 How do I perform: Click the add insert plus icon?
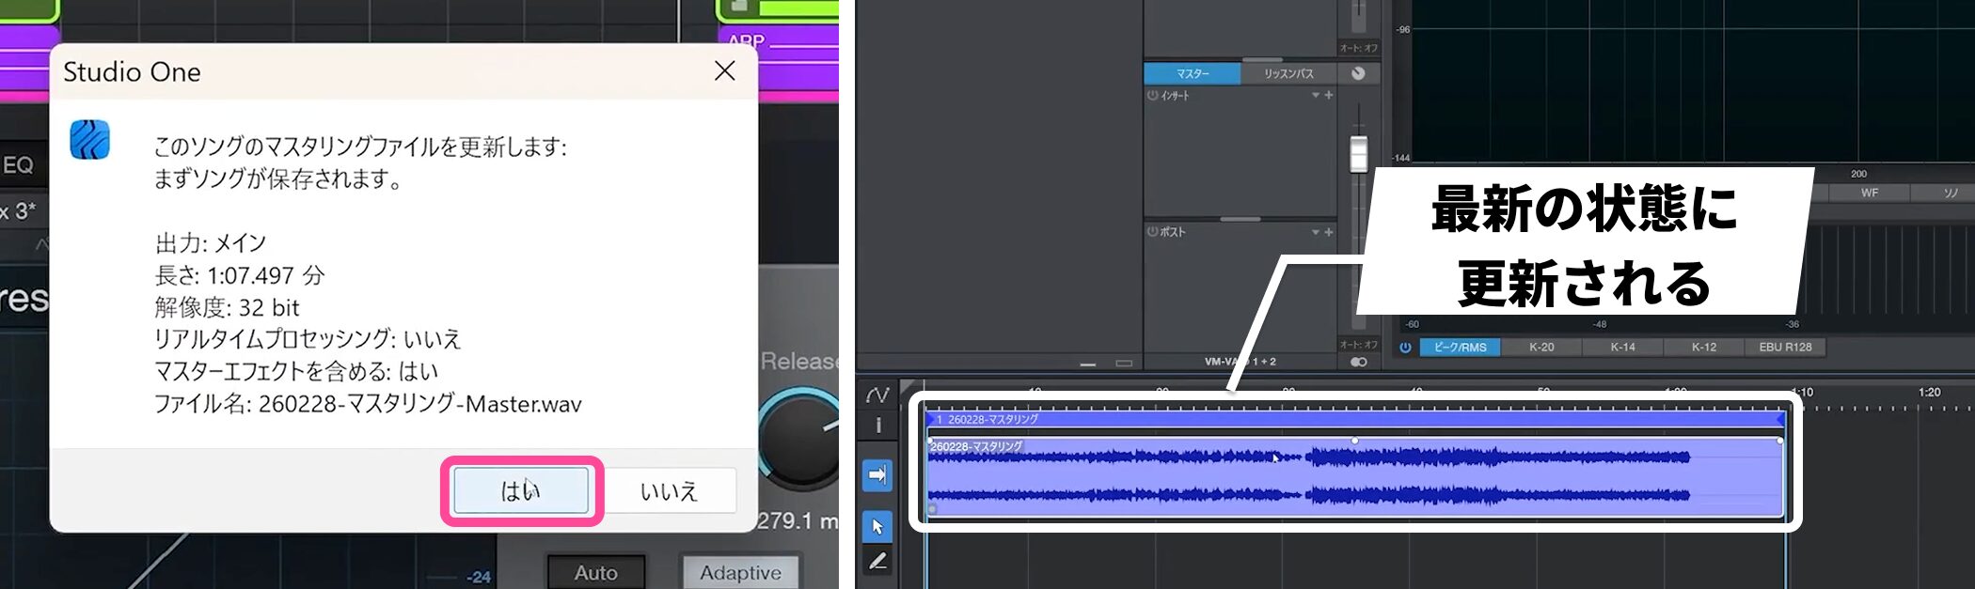tap(1329, 95)
